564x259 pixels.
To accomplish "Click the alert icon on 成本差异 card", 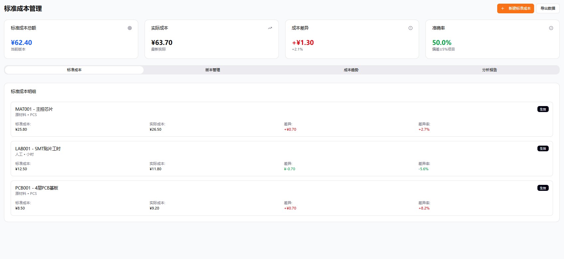I will (x=410, y=28).
